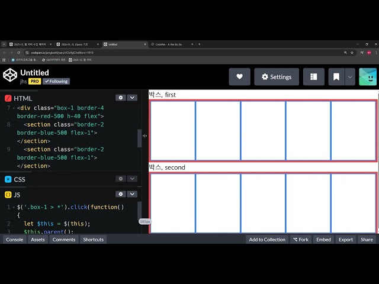Open JS editor settings gear
379x284 pixels.
coord(121,194)
